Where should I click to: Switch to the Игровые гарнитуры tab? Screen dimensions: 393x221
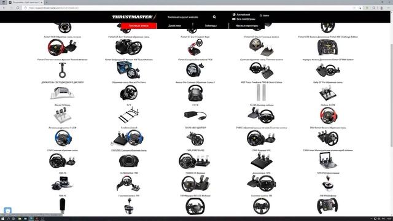247,26
